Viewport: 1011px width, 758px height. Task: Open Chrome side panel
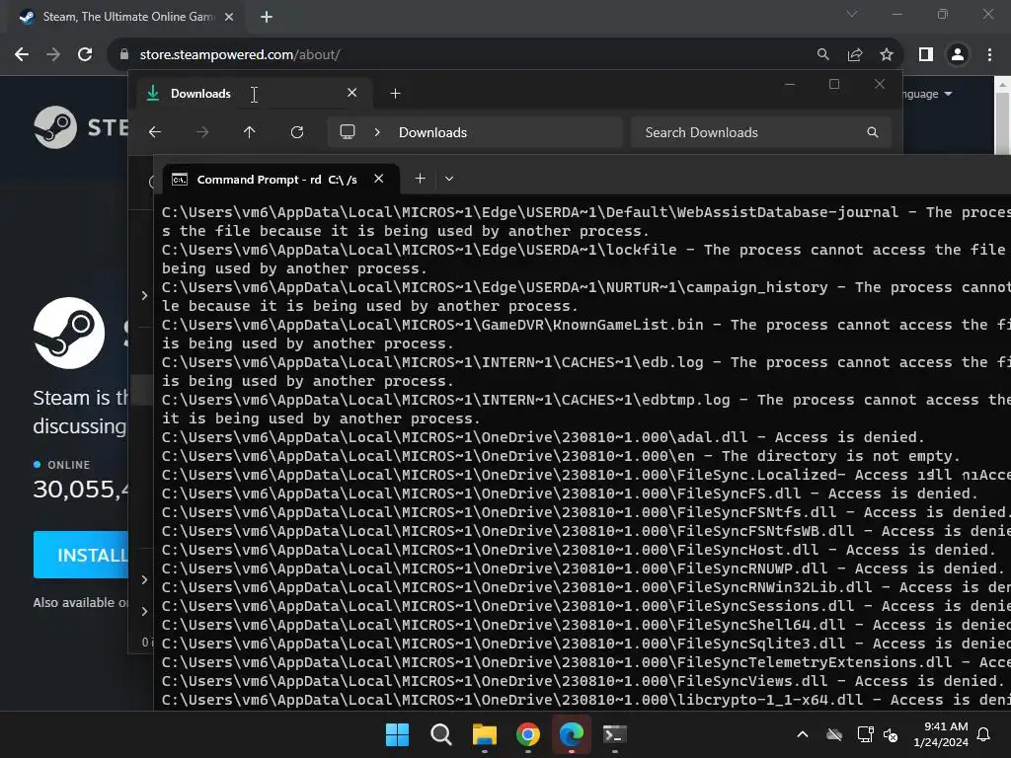click(926, 55)
